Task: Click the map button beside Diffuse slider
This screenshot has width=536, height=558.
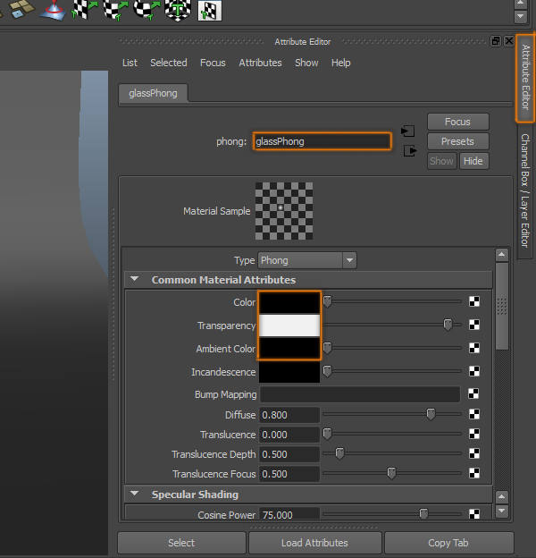Action: (x=474, y=415)
